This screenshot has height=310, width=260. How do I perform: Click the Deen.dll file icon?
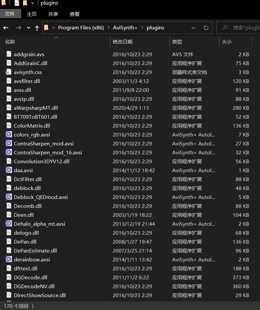(x=9, y=215)
